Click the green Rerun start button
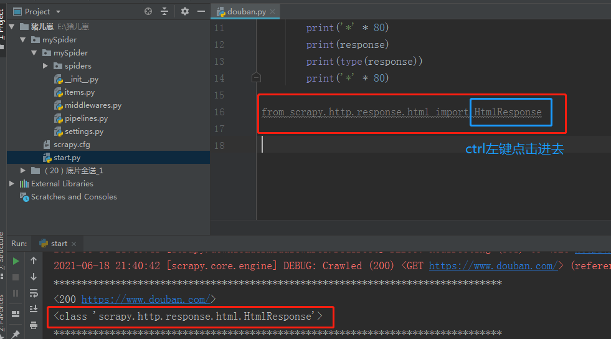The width and height of the screenshot is (611, 339). pos(16,261)
